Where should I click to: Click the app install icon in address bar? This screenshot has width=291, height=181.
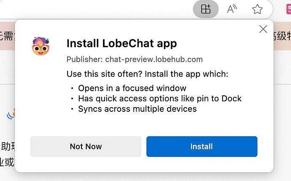[x=205, y=9]
